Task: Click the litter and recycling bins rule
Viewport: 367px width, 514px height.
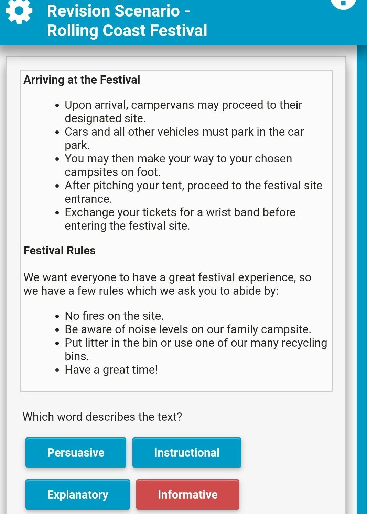Action: [196, 349]
